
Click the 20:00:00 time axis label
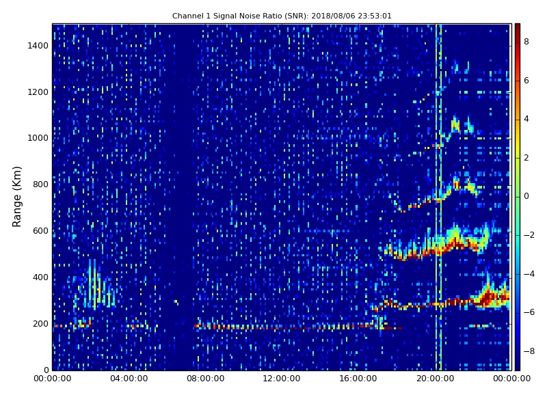435,379
